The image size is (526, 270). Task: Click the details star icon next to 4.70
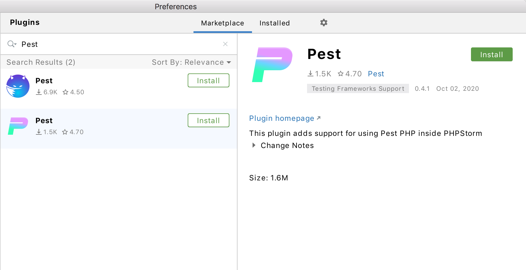[x=341, y=74]
